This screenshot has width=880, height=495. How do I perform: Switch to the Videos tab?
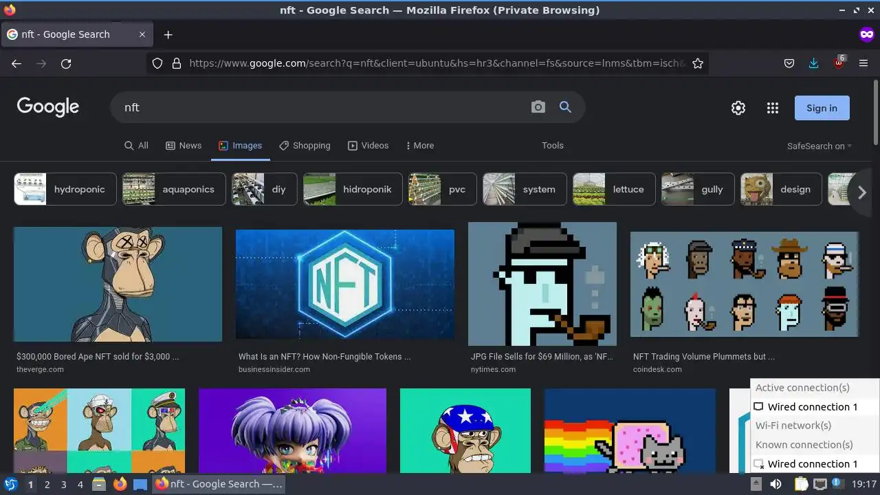pos(368,146)
